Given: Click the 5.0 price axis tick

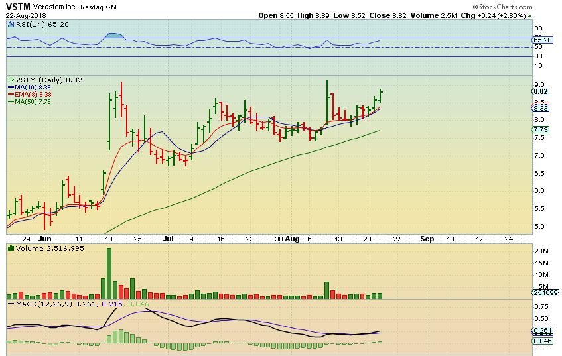Looking at the screenshot, I should tap(539, 226).
